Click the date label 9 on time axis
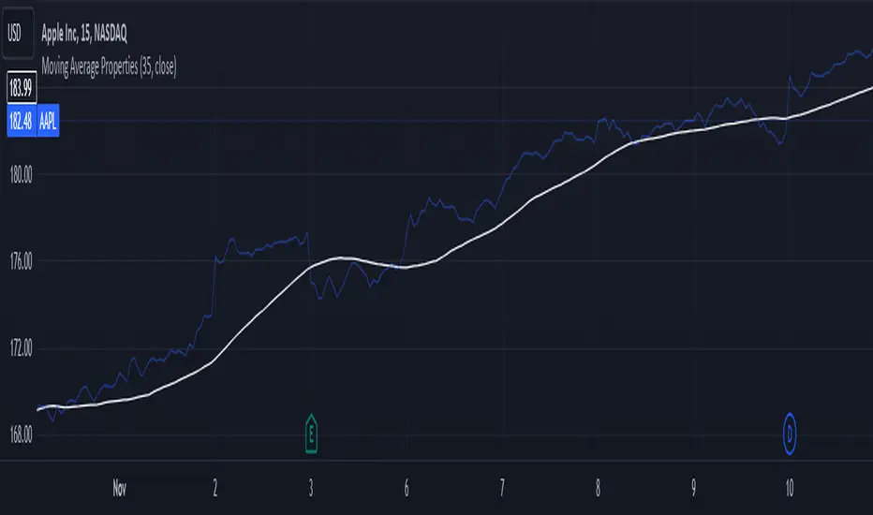The image size is (873, 515). click(694, 488)
